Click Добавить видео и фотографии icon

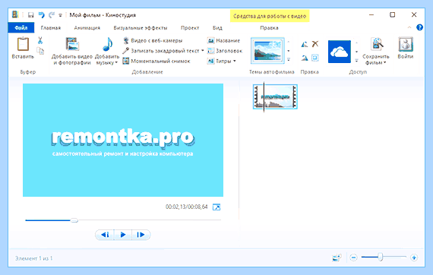72,44
